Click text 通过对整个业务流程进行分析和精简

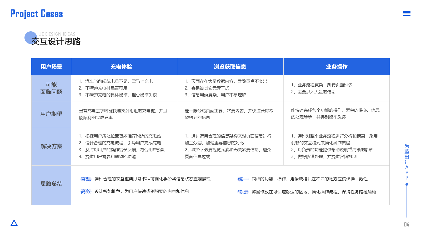(331, 136)
